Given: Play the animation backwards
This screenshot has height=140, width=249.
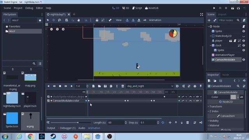Looking at the screenshot, I should [48, 86].
